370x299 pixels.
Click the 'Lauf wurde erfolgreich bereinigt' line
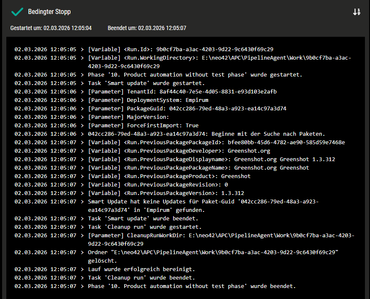point(141,269)
